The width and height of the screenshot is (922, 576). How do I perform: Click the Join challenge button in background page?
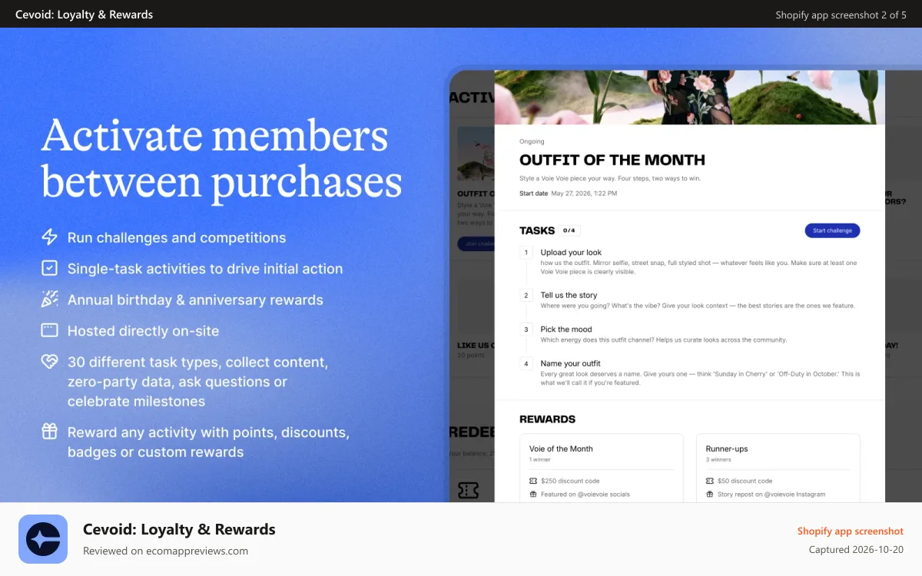476,243
